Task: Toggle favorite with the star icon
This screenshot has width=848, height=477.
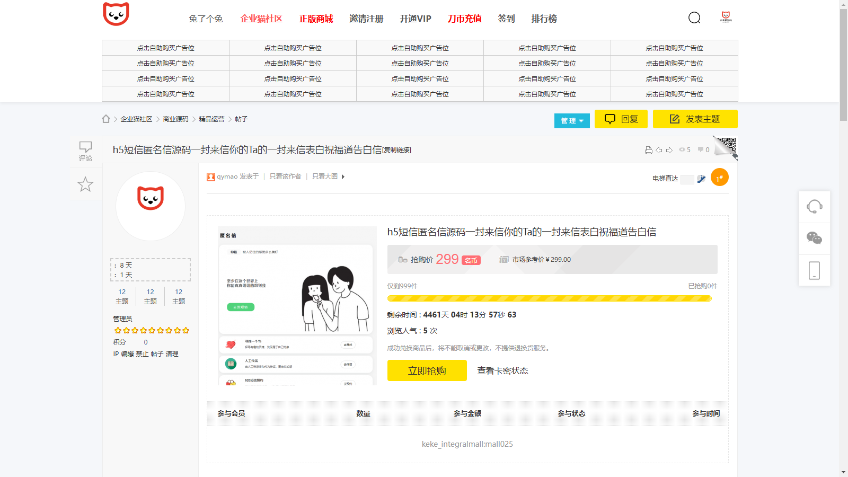Action: (85, 184)
